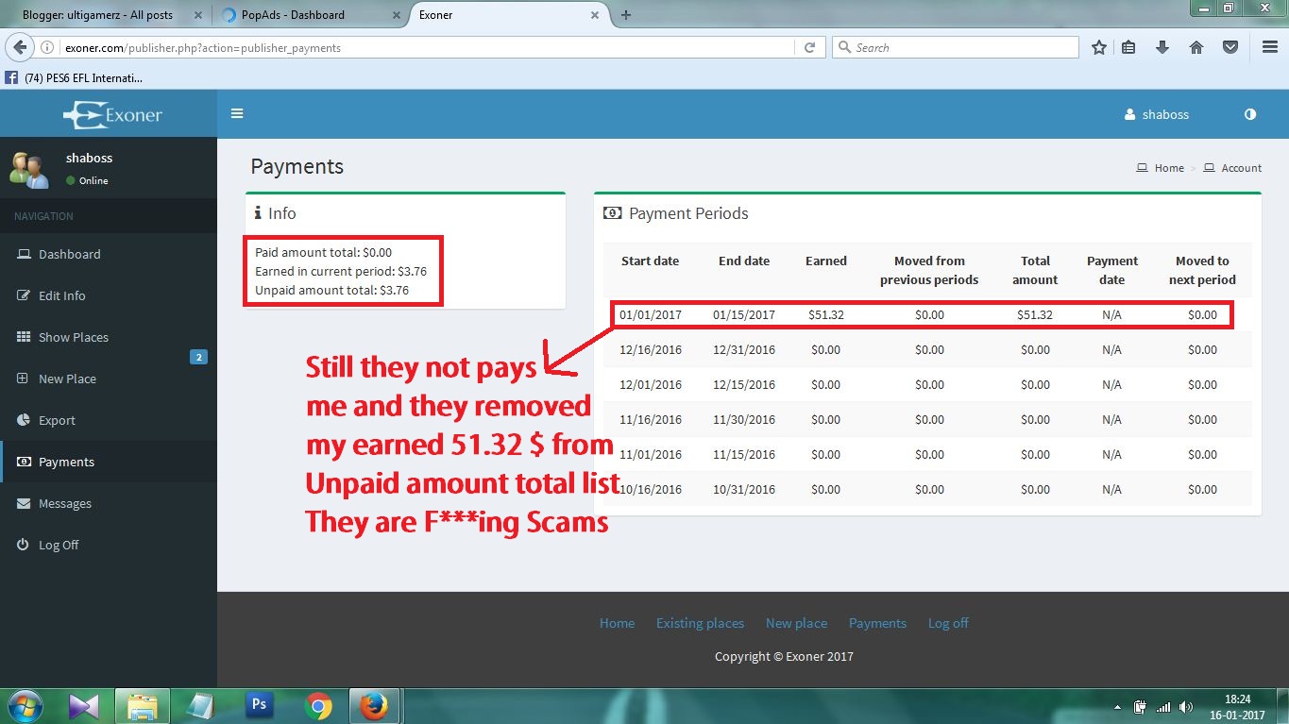Show hidden tray icons arrow
1289x724 pixels.
1118,706
